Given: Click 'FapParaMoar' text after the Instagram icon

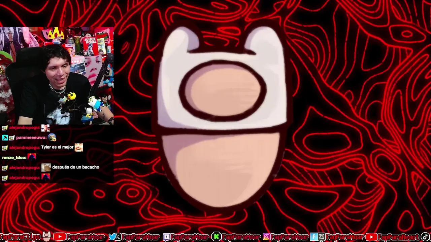Looking at the screenshot, I should point(290,237).
